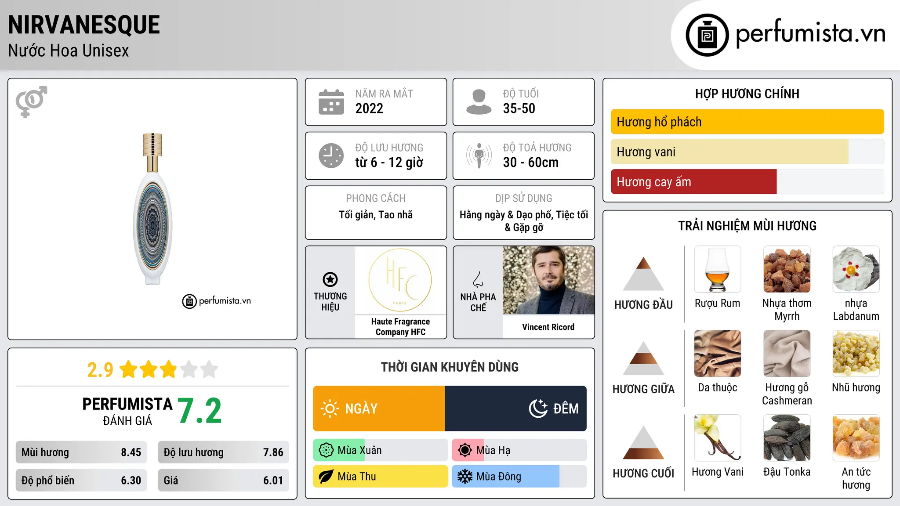Click the sun icon for Mùa Hạ
900x506 pixels.
click(x=465, y=450)
